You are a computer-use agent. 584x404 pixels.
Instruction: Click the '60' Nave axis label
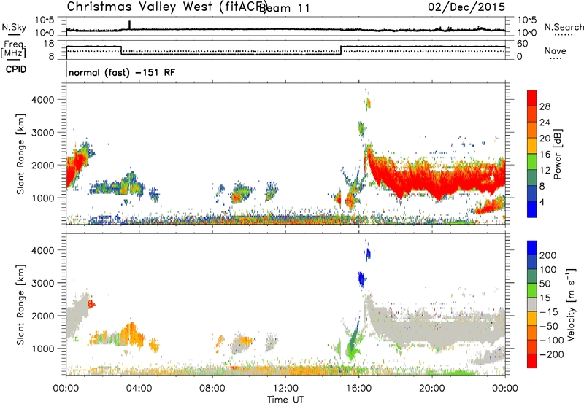(522, 44)
